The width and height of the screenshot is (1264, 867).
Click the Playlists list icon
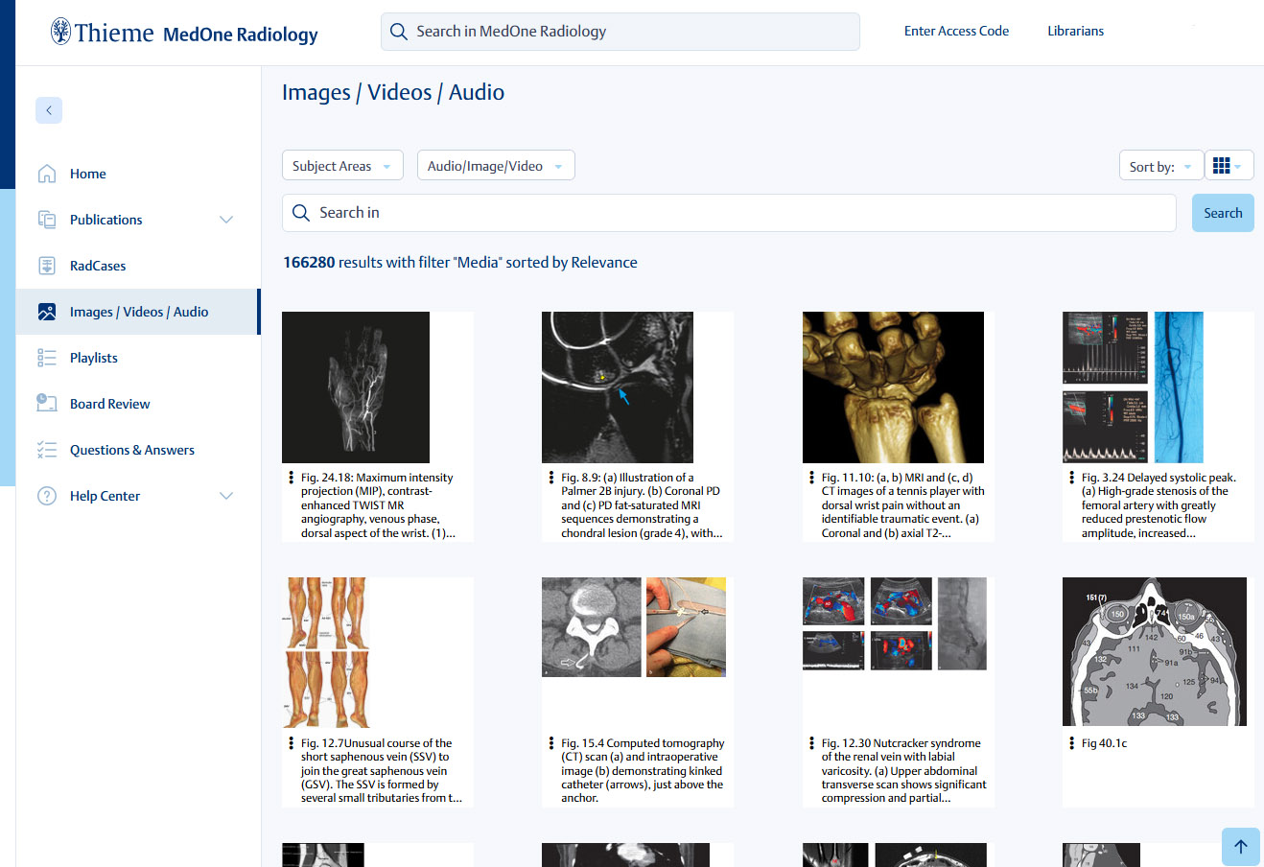coord(47,358)
